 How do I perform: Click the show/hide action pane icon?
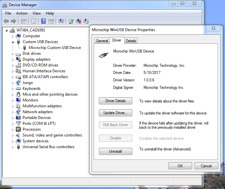coord(51,21)
